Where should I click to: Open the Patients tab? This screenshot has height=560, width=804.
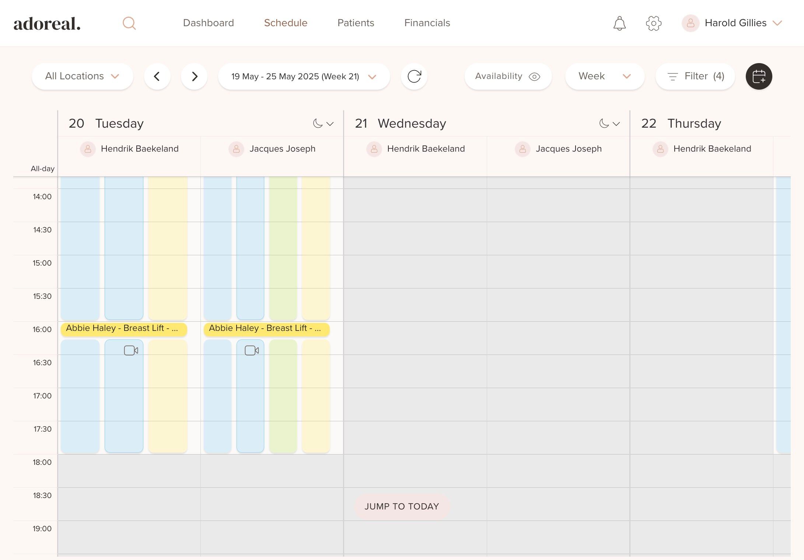(356, 23)
